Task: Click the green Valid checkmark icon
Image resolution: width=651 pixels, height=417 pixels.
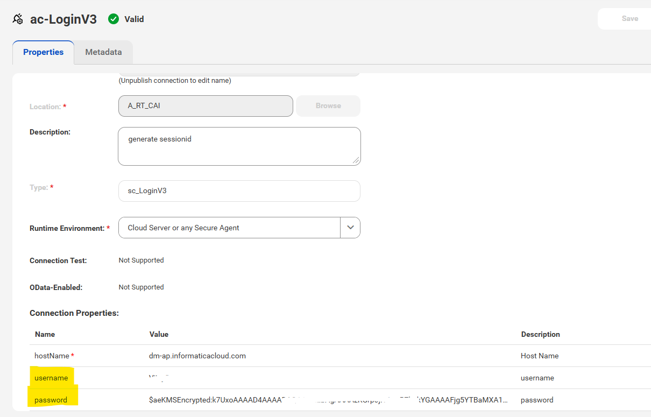Action: coord(114,19)
